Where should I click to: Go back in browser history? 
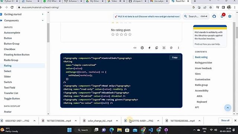[1, 7]
